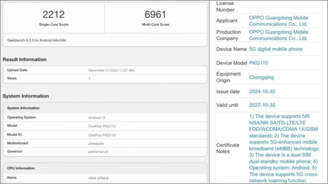Click the CPU Information header

[21, 168]
